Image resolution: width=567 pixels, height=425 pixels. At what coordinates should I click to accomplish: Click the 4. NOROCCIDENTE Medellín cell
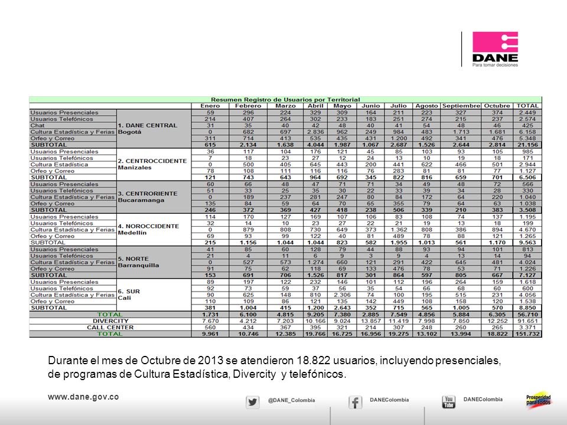click(x=154, y=230)
